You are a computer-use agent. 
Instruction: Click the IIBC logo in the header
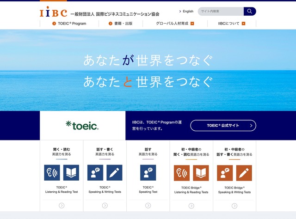(53, 12)
